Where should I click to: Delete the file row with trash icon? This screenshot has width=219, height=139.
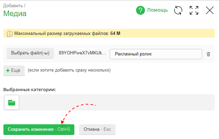click(208, 54)
